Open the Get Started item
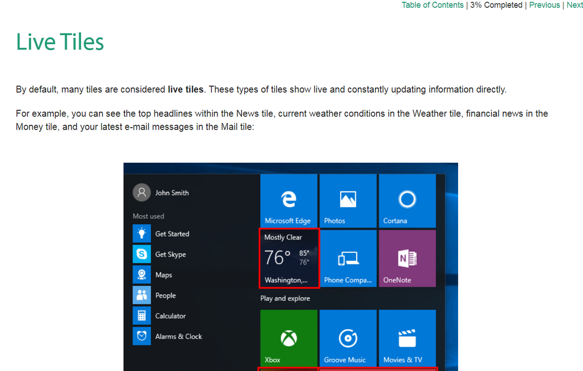The height and width of the screenshot is (371, 583). click(141, 234)
